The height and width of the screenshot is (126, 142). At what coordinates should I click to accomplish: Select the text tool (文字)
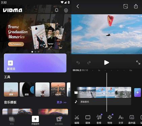121,120
